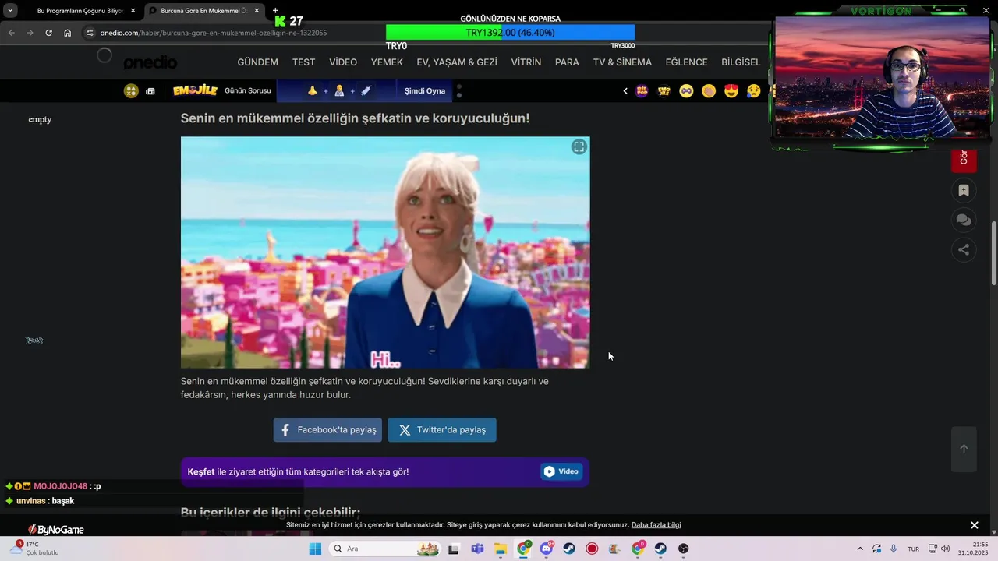Open EV, YAŞAM & GEZİ section

(457, 62)
